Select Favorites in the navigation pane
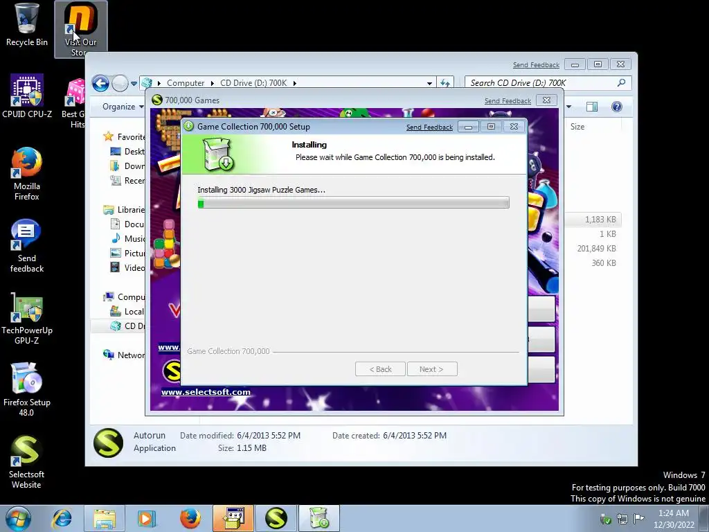 (x=125, y=136)
